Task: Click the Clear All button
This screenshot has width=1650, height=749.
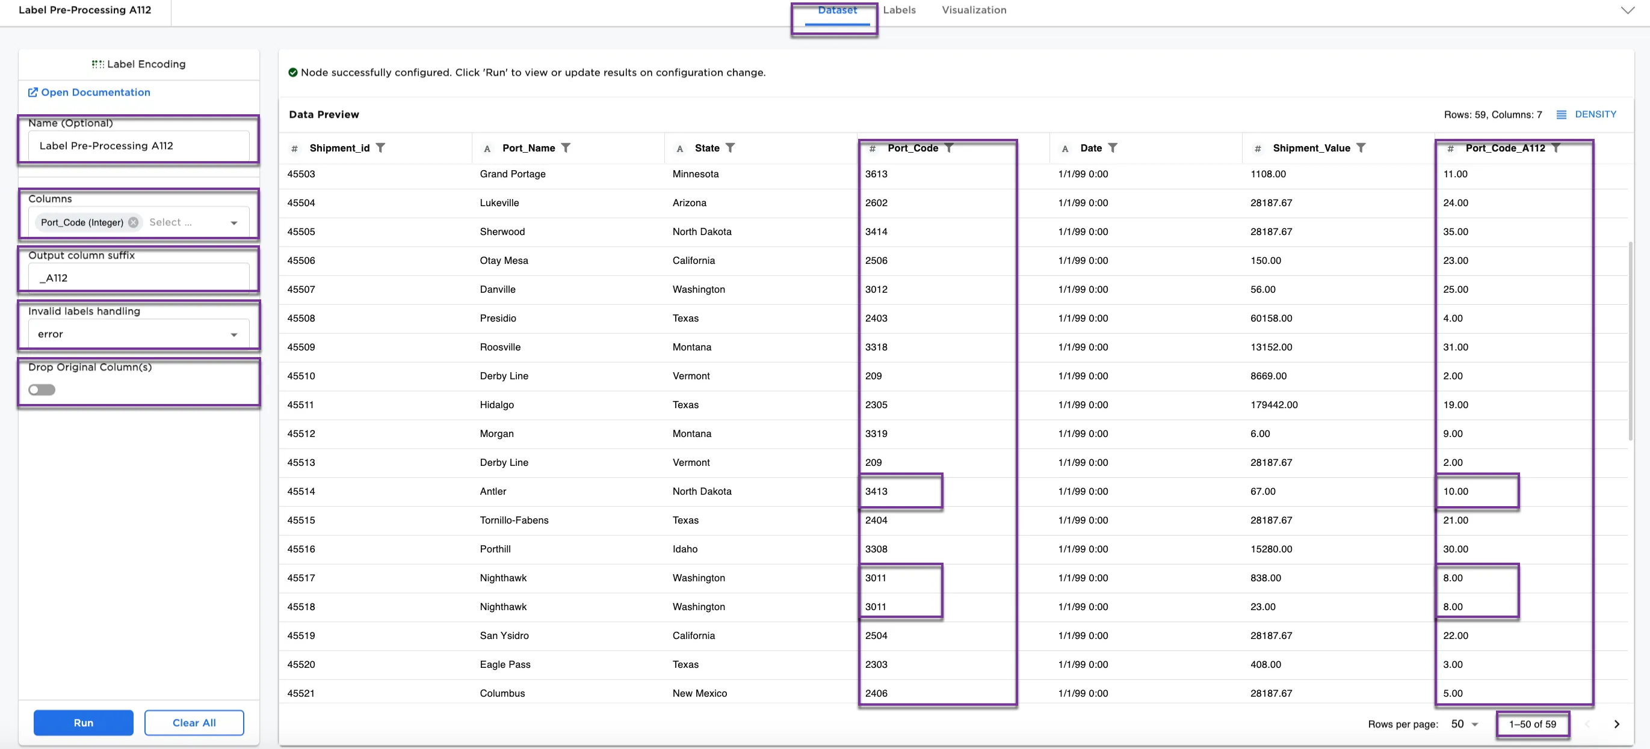Action: (194, 723)
